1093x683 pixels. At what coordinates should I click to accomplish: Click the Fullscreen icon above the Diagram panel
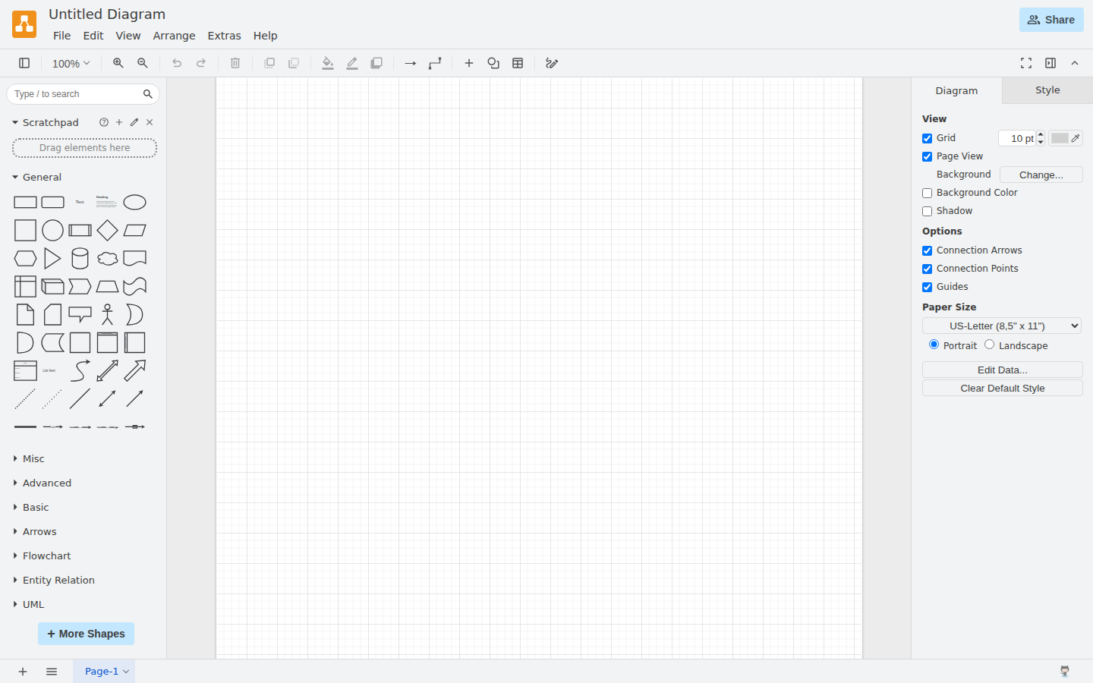[1026, 63]
